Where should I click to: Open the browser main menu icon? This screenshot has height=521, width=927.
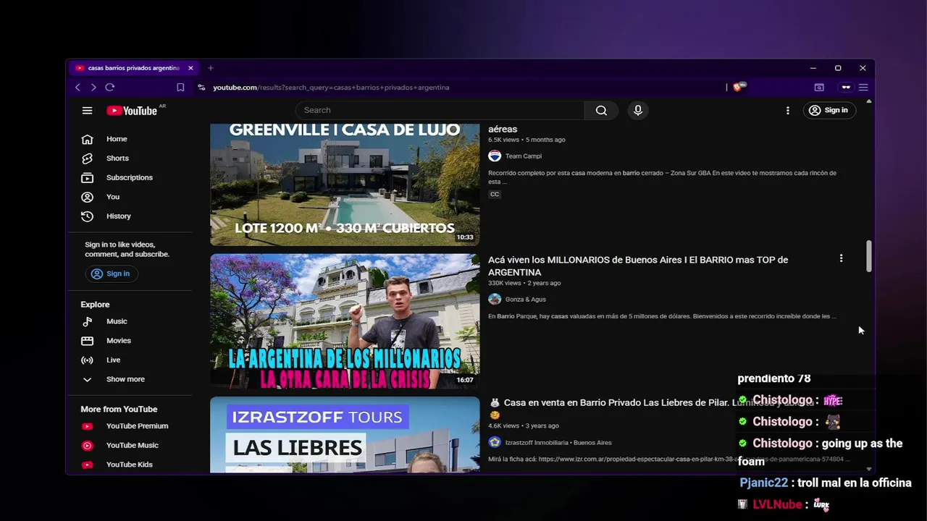pyautogui.click(x=863, y=88)
